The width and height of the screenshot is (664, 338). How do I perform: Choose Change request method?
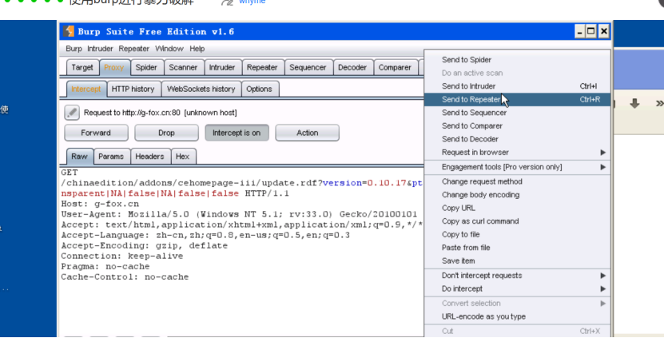click(518, 181)
